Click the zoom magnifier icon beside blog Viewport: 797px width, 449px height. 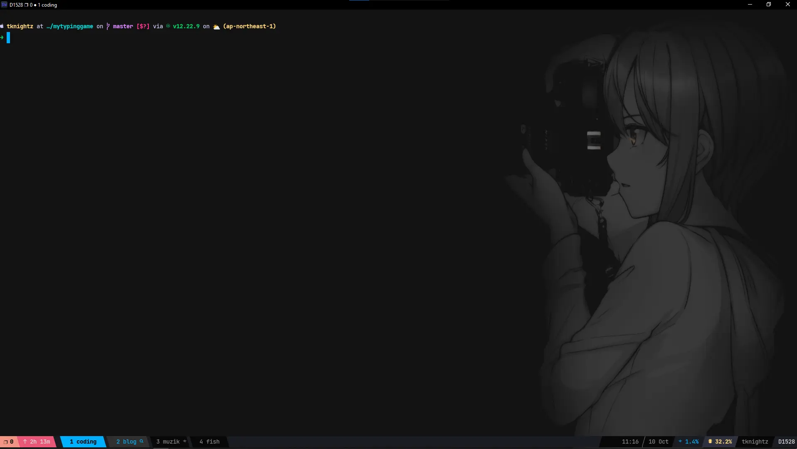pyautogui.click(x=141, y=441)
